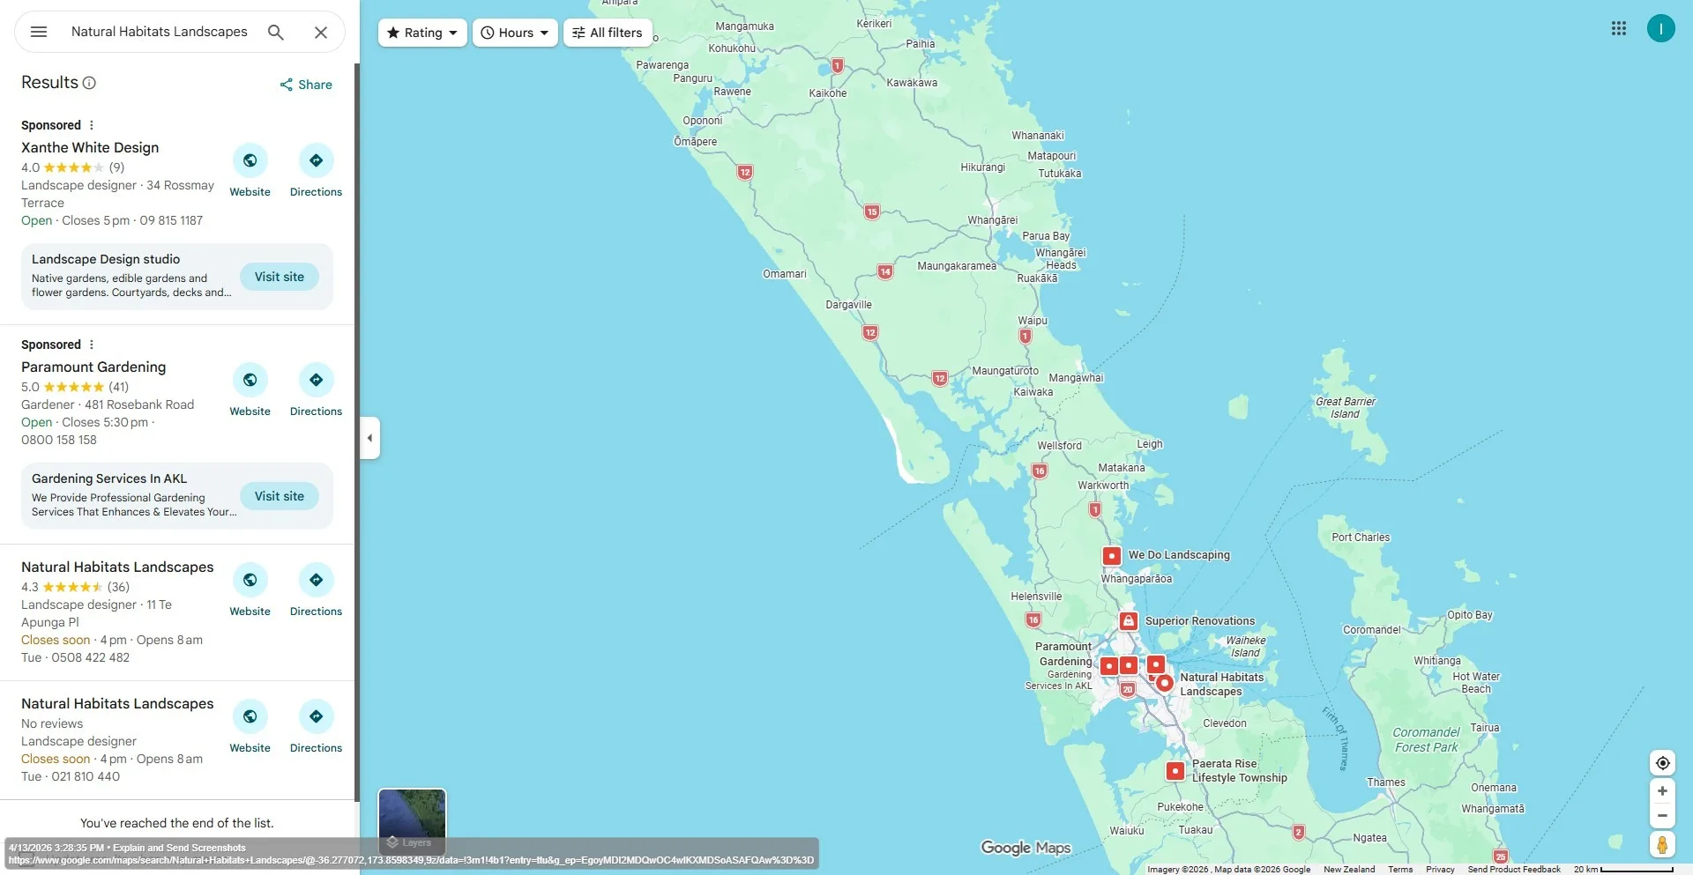
Task: Select Paerata Rise Lifestyle Township pin
Action: coord(1175,771)
